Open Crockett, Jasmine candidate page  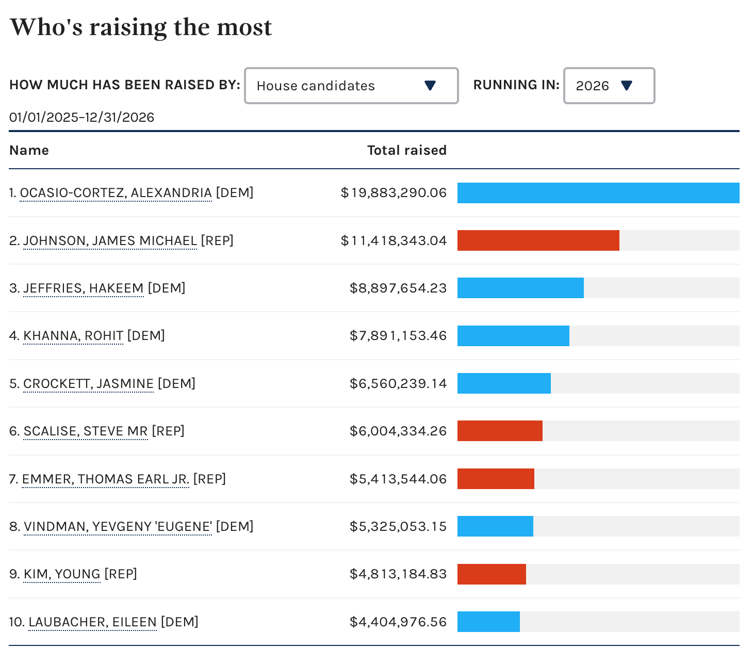point(88,384)
